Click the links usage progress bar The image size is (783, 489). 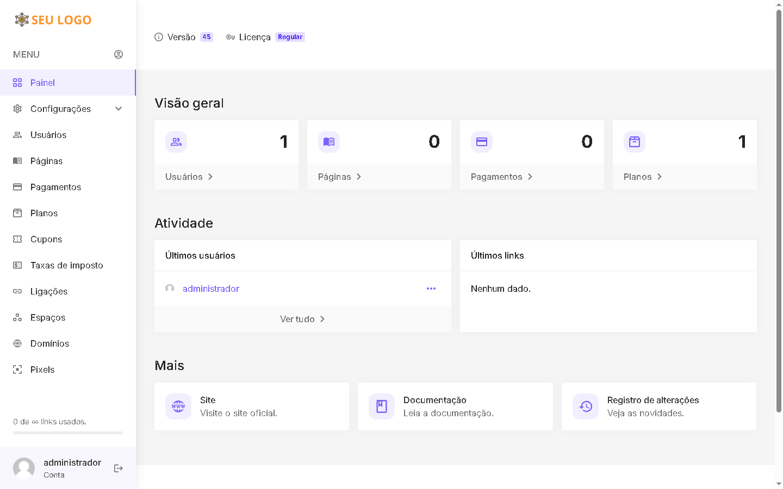click(68, 432)
